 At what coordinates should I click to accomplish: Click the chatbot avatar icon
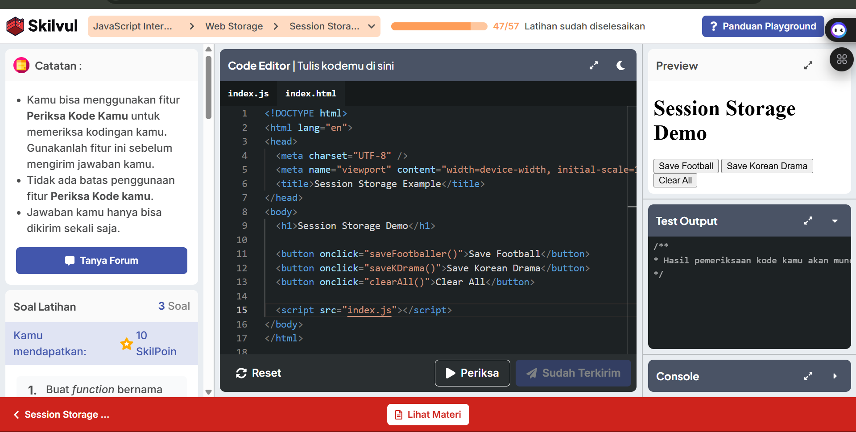coord(839,30)
